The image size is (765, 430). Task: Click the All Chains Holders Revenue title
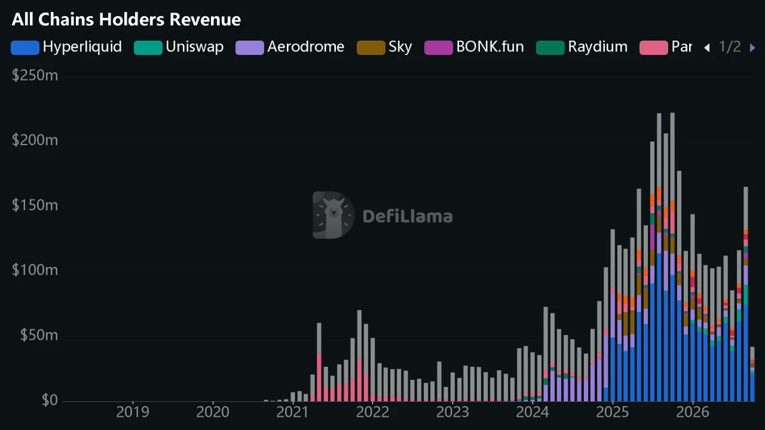[126, 19]
